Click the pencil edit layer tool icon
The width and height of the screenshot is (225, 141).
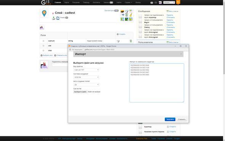pyautogui.click(x=127, y=11)
